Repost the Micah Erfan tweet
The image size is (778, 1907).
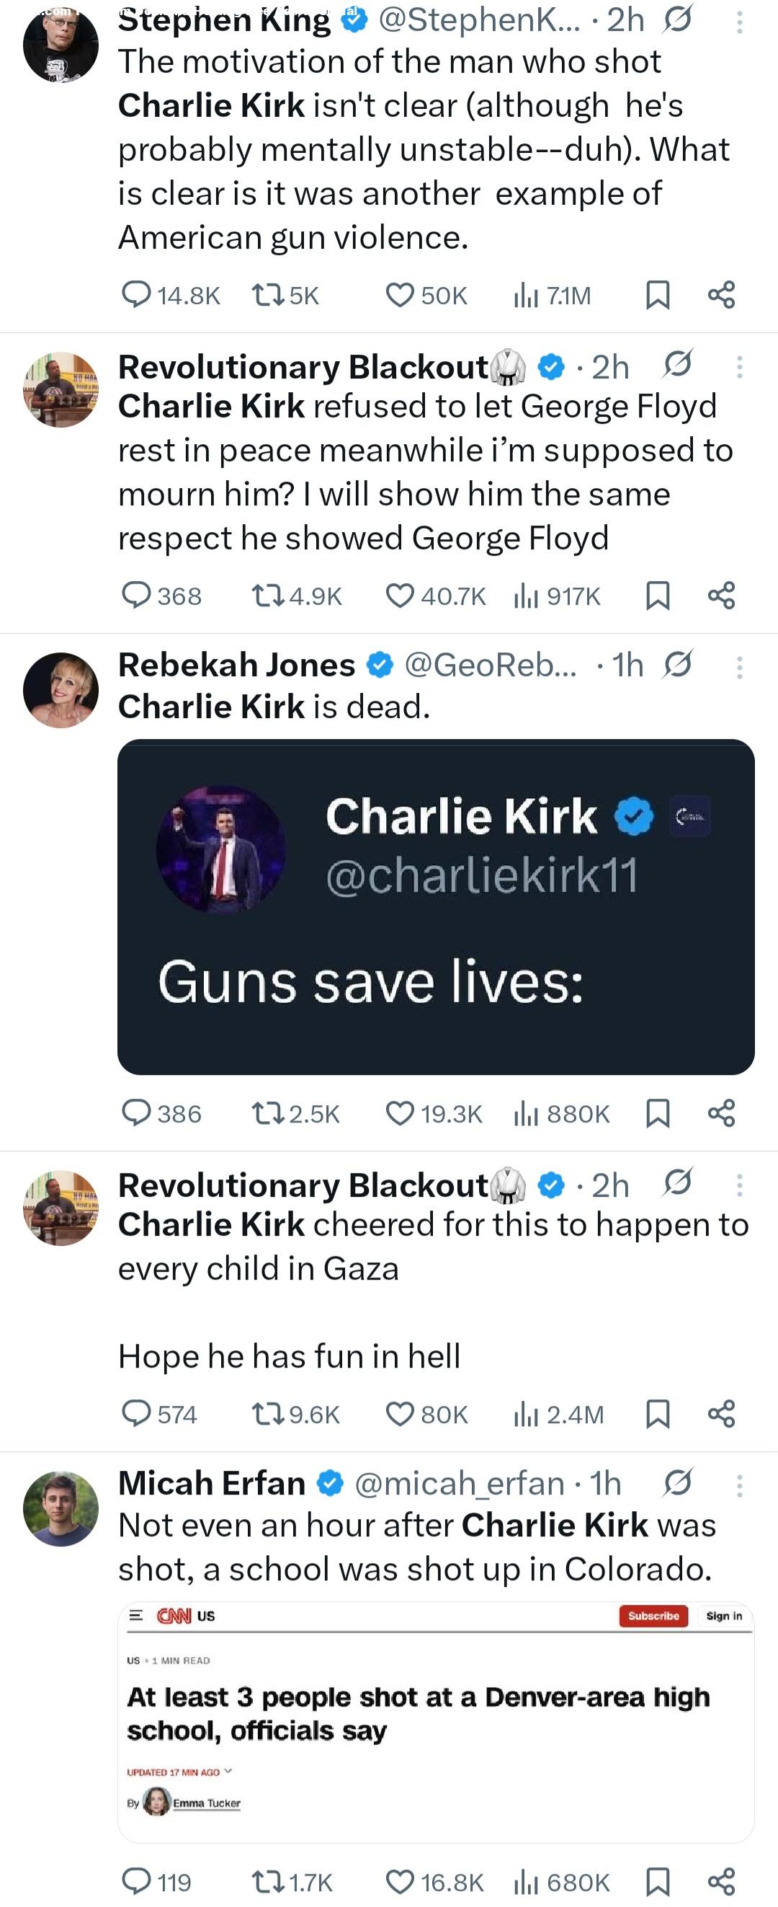pos(268,1881)
